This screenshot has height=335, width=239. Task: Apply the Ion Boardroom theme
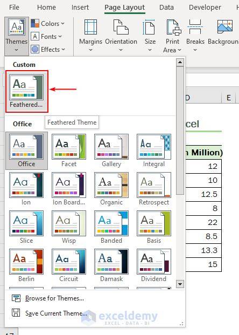pos(69,189)
